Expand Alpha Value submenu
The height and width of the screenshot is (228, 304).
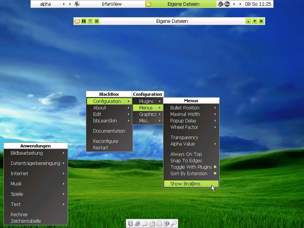click(x=192, y=144)
